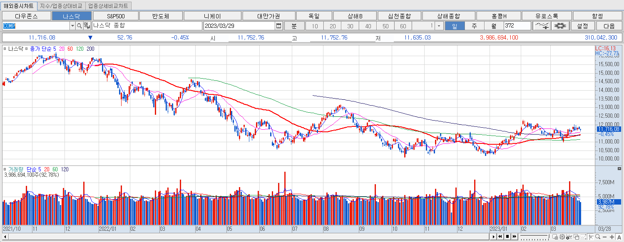This screenshot has height=242, width=624.
Task: Click the chart layout grid icon in bottom toolbar
Action: (555, 237)
